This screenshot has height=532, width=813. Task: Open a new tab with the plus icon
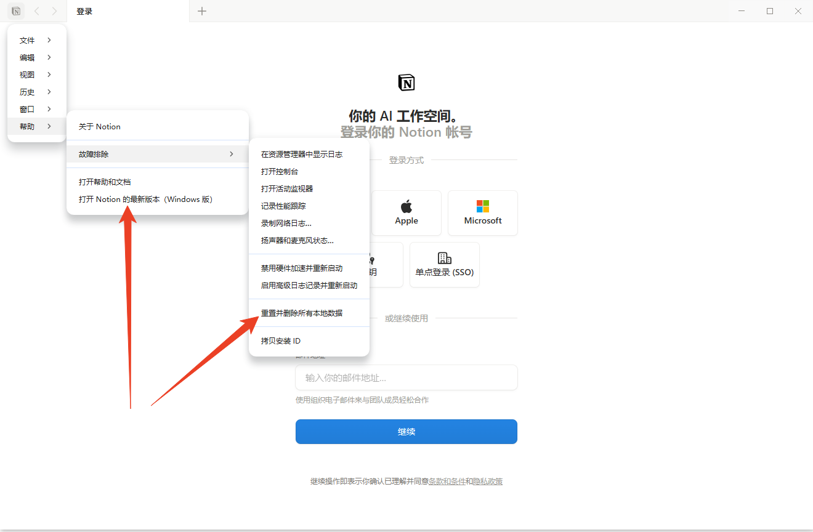point(202,10)
